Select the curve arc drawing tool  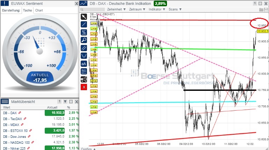pos(84,56)
